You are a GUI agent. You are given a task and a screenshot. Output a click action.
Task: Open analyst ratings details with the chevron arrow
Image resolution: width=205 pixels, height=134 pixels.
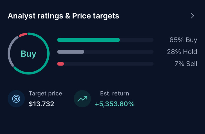[192, 16]
